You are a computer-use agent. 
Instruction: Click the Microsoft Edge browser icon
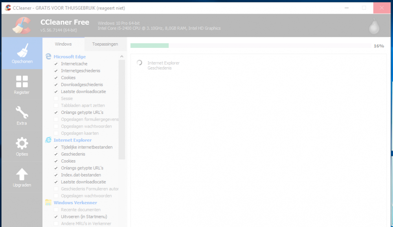48,57
